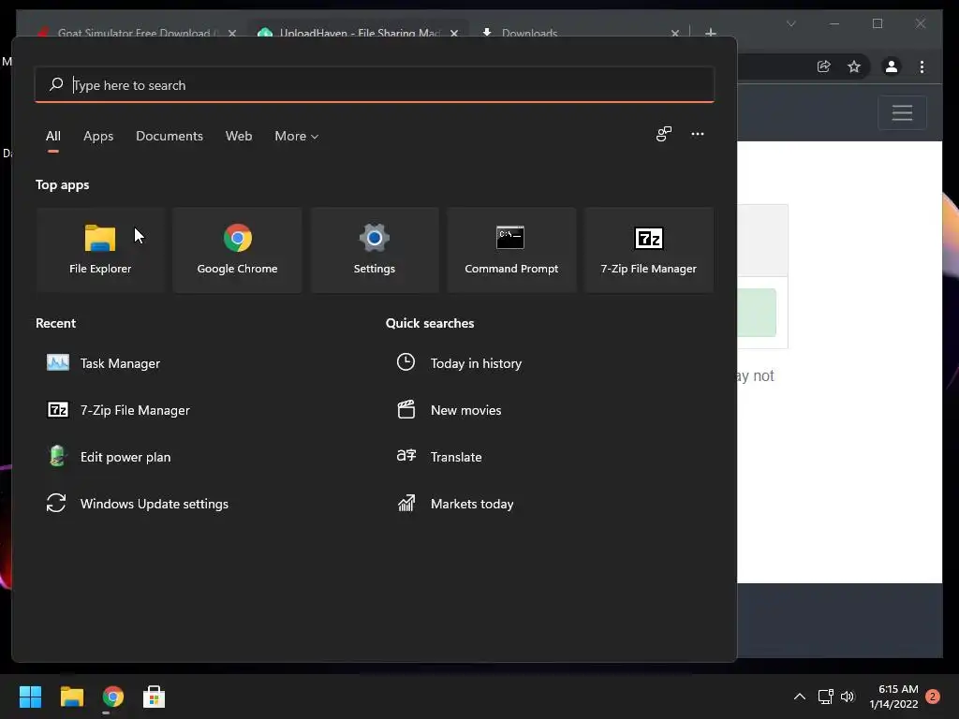The width and height of the screenshot is (959, 719).
Task: Select the All search filter tab
Action: 53,136
